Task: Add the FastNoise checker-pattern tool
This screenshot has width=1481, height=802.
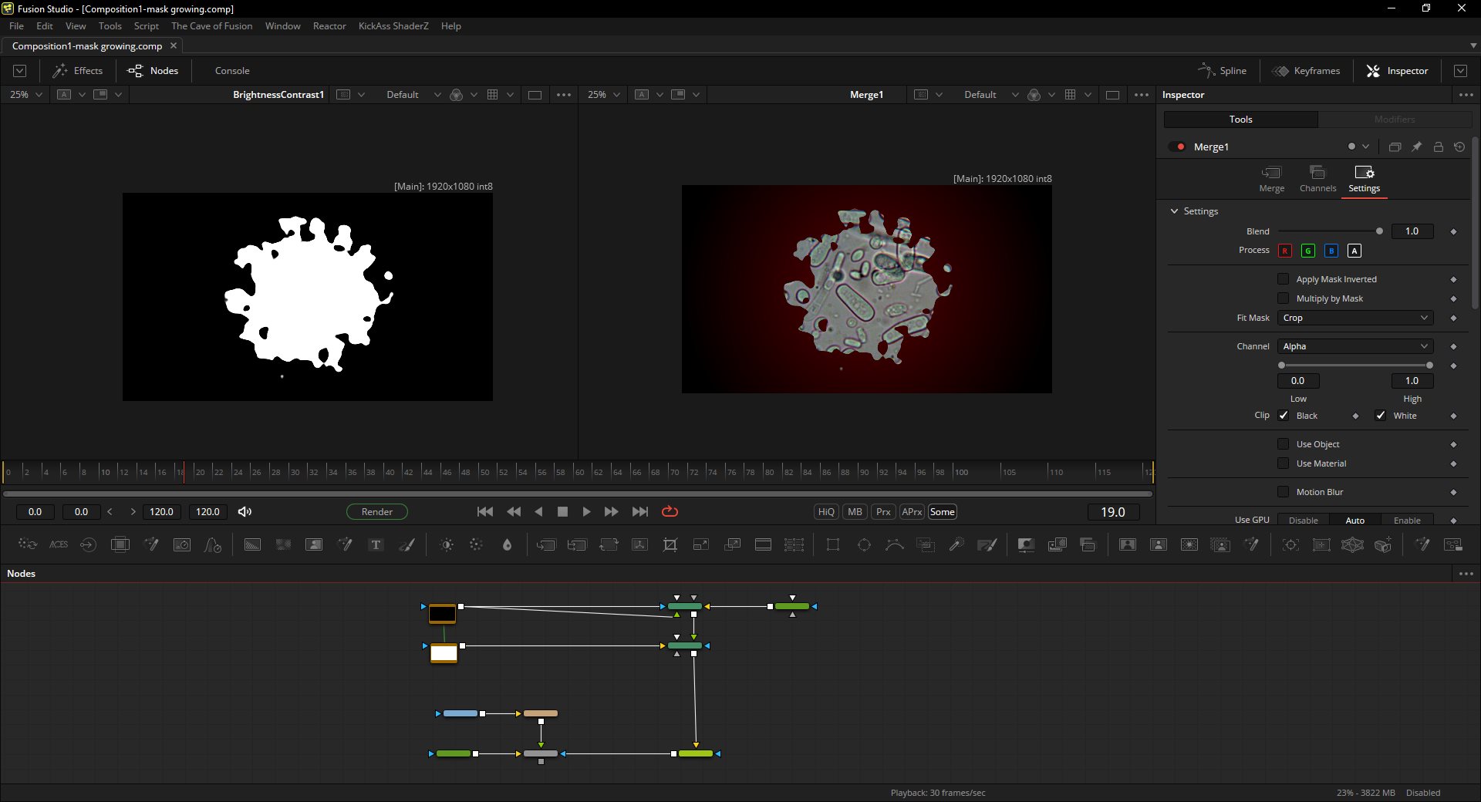Action: (x=283, y=544)
